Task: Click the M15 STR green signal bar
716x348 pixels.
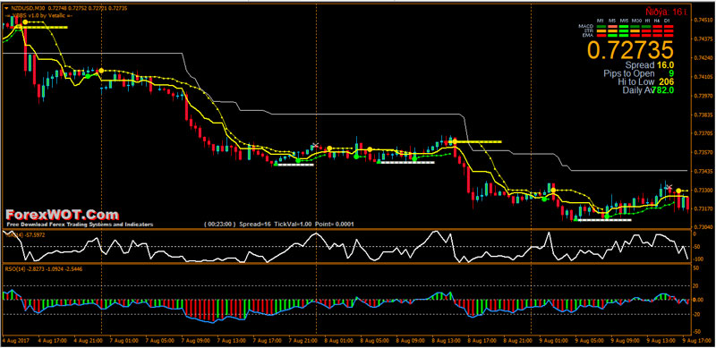Action: [x=624, y=30]
